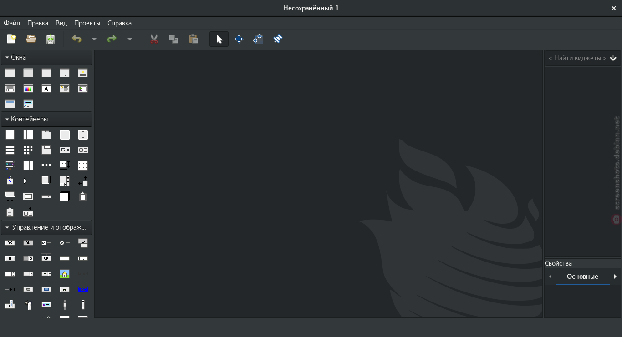This screenshot has width=622, height=337.
Task: Pick the Stack overlapping pages widget
Action: click(65, 196)
